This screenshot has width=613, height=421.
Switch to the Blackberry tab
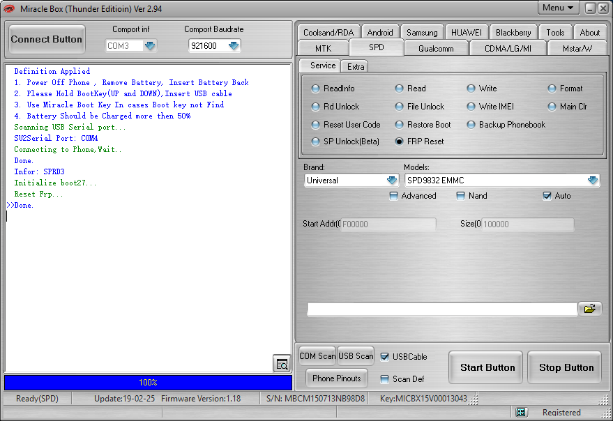coord(513,33)
